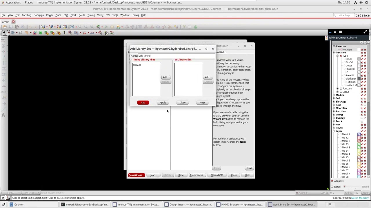Image resolution: width=371 pixels, height=208 pixels.
Task: Expand the Blockage tree section
Action: pos(334,102)
